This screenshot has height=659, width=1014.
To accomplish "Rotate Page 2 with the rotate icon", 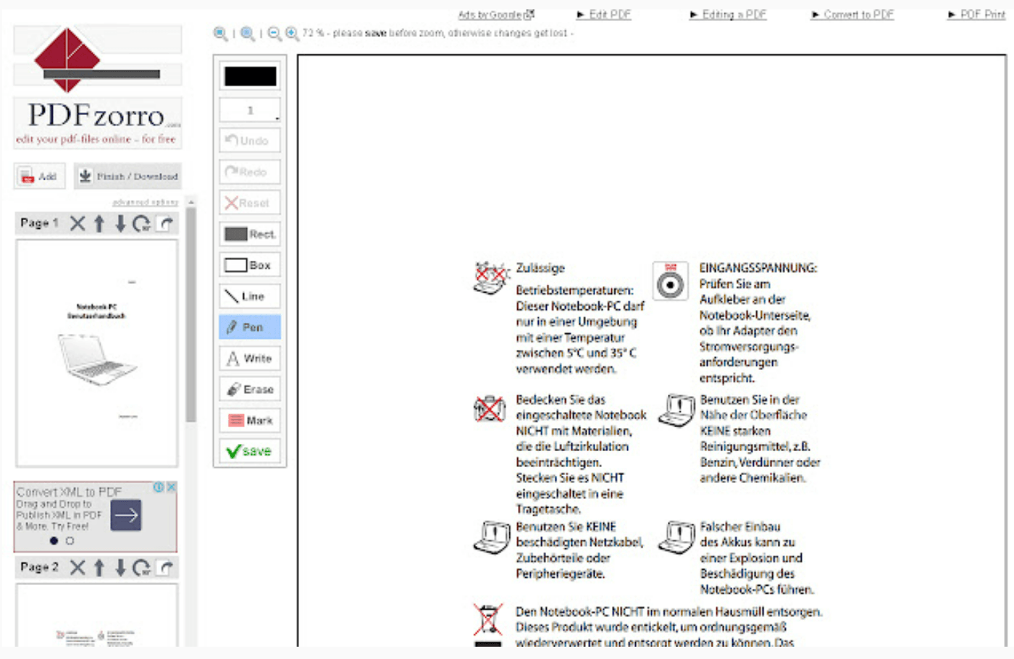I will [142, 567].
